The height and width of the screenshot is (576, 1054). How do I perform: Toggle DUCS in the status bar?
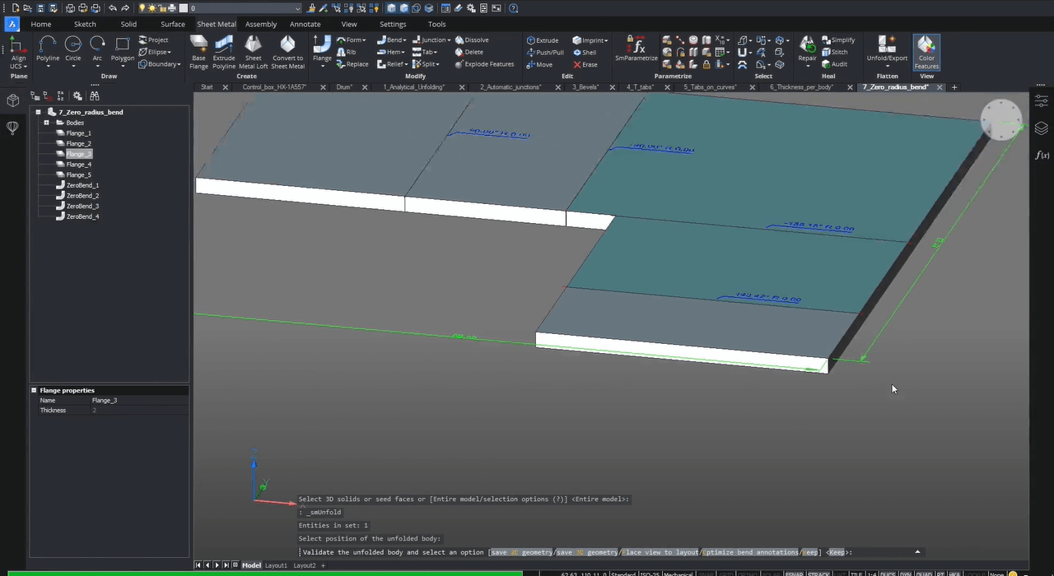888,574
